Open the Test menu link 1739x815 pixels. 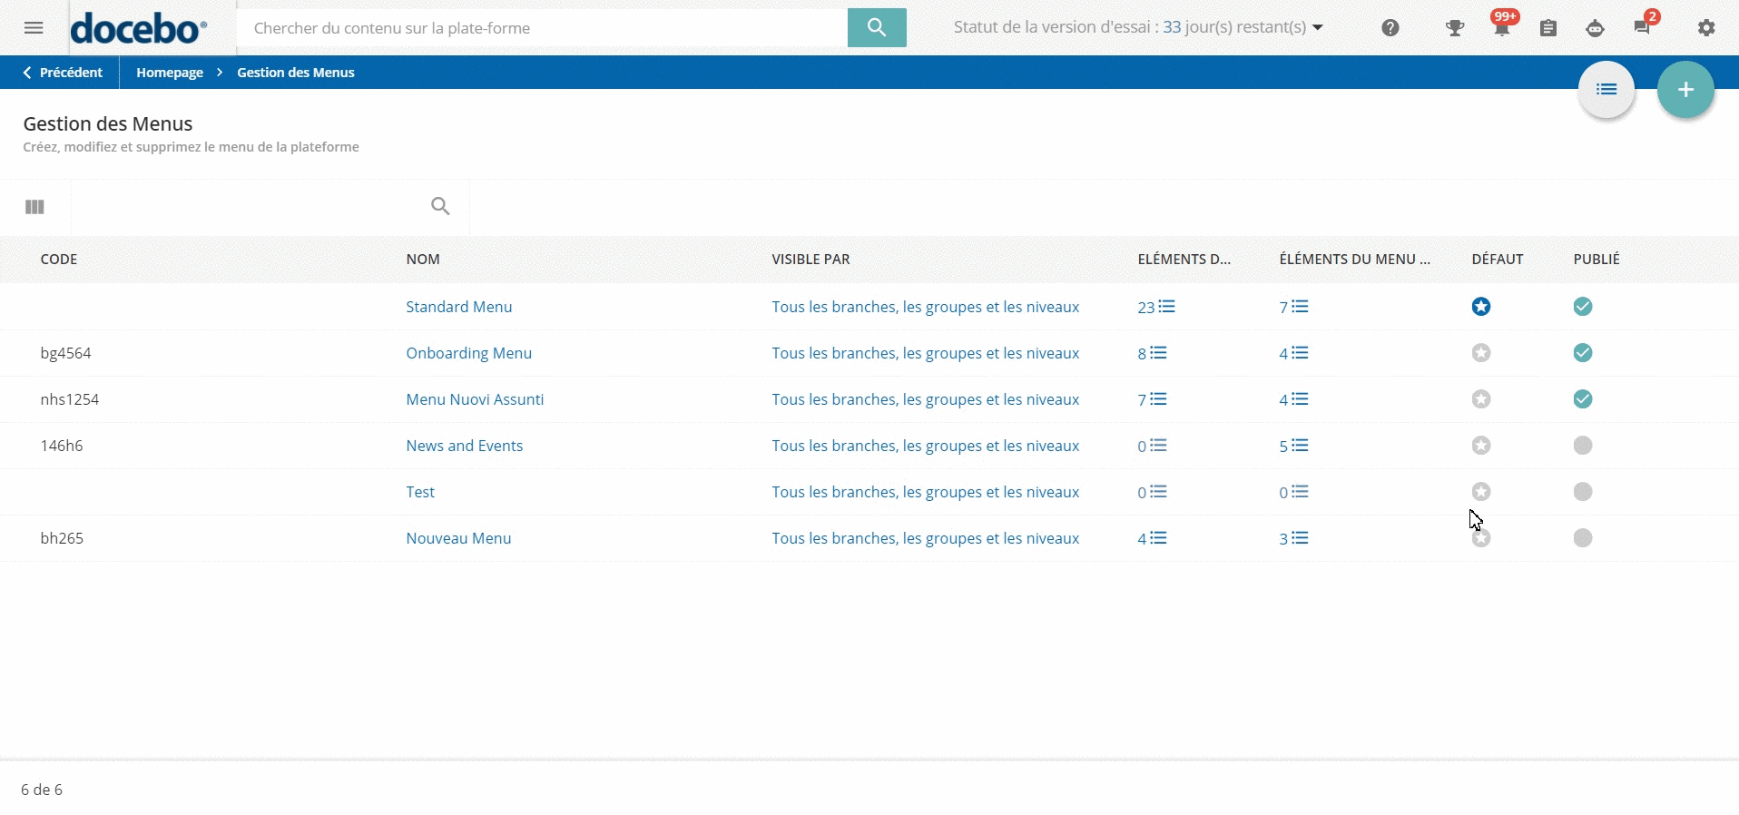pyautogui.click(x=420, y=492)
